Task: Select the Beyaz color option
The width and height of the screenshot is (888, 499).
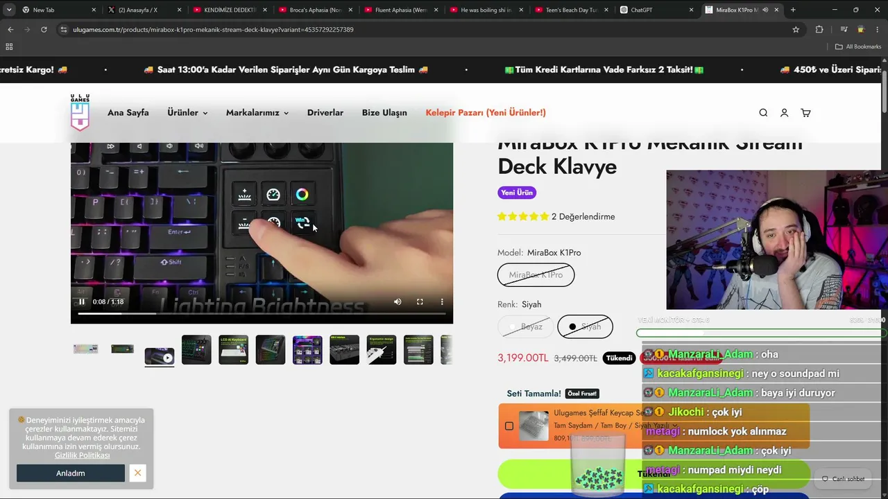Action: point(526,326)
